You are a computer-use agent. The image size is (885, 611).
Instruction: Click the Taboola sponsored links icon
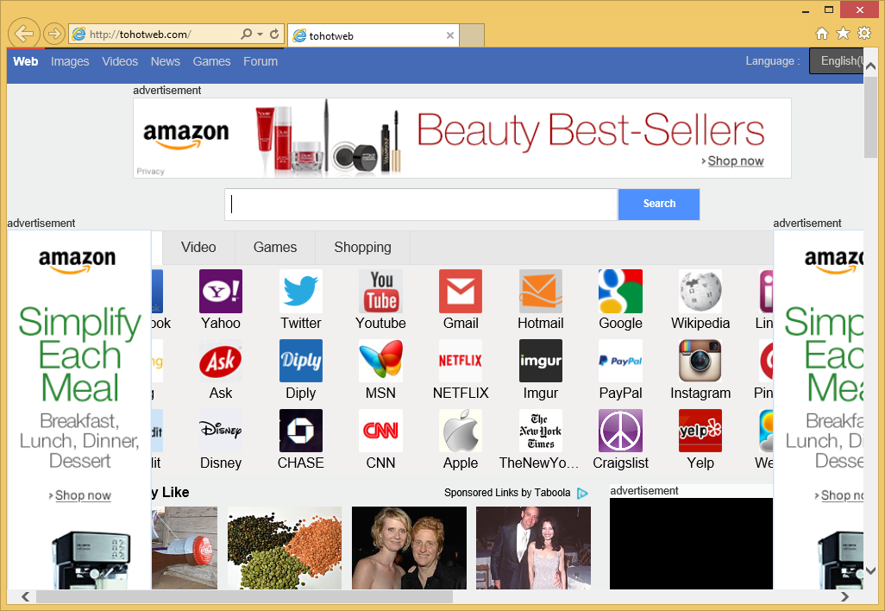click(x=582, y=494)
